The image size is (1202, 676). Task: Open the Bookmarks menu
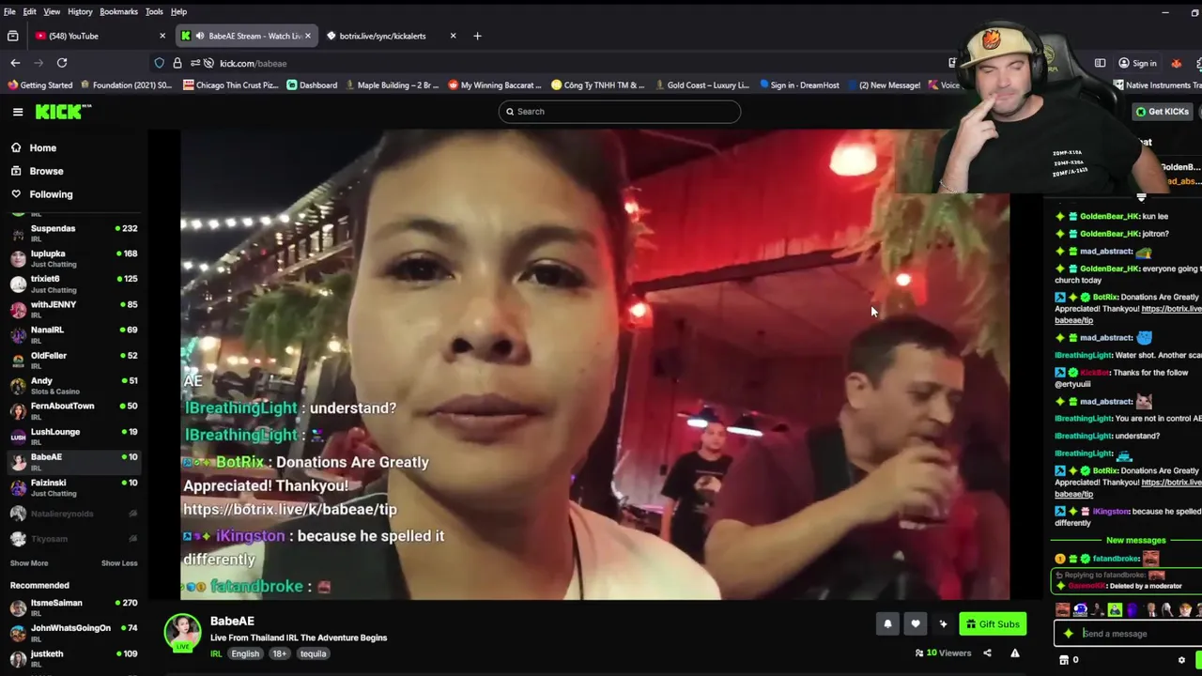(118, 11)
